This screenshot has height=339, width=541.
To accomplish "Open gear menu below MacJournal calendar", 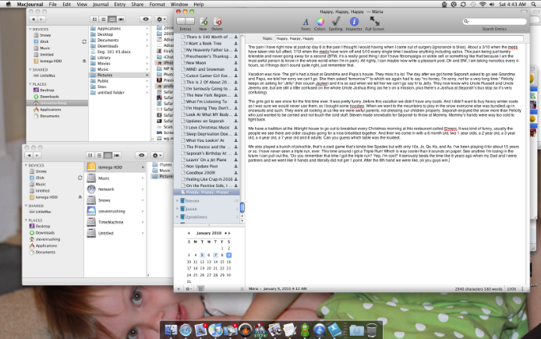I will click(x=189, y=288).
